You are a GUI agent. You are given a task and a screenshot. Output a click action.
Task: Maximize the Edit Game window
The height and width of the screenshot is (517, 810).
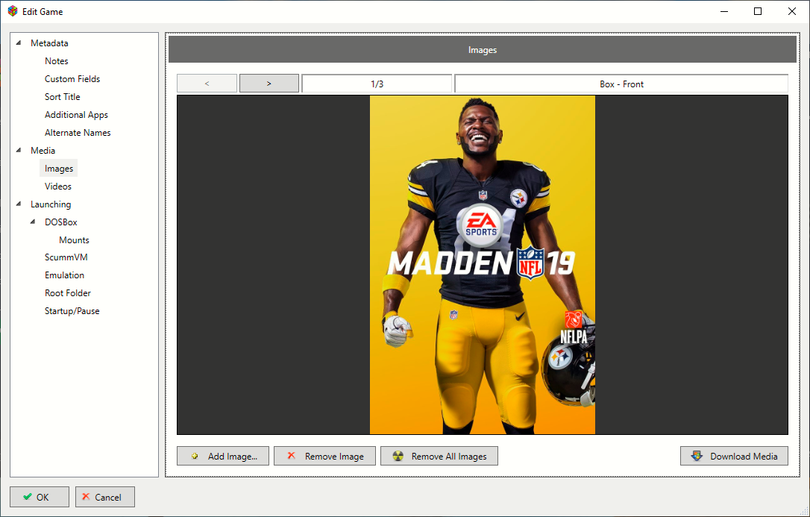[758, 11]
